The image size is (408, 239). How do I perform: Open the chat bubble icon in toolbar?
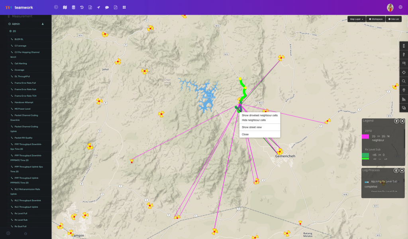pos(107,7)
